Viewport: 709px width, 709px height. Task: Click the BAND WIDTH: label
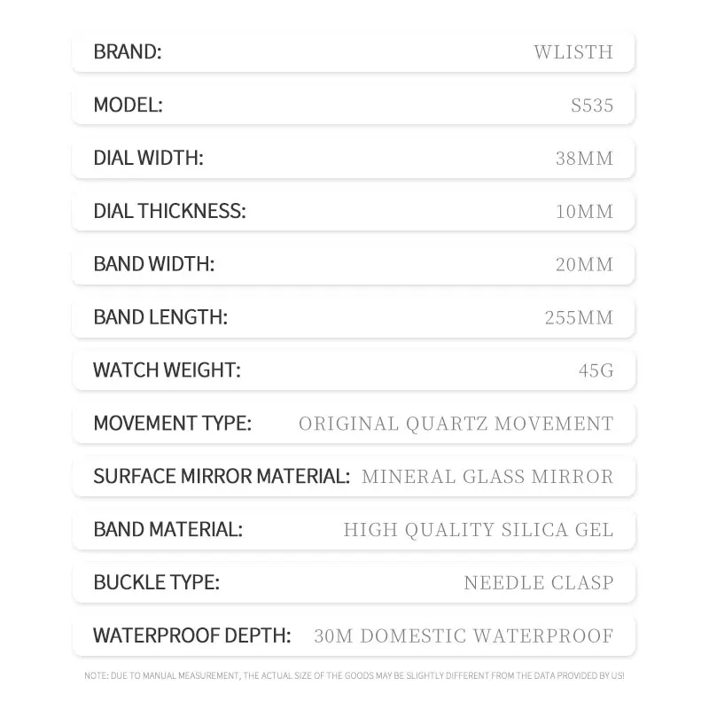(x=153, y=263)
